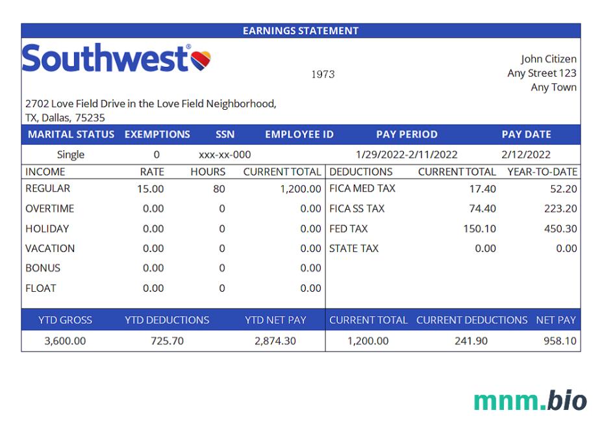Click the FED TAX current total 150.10
This screenshot has width=602, height=434.
coord(481,229)
